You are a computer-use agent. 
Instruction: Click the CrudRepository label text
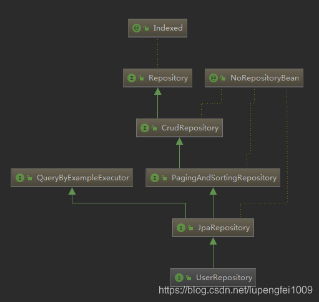pyautogui.click(x=190, y=128)
